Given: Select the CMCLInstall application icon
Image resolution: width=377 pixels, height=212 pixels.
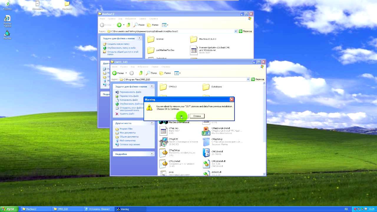Looking at the screenshot, I should pos(206,153).
